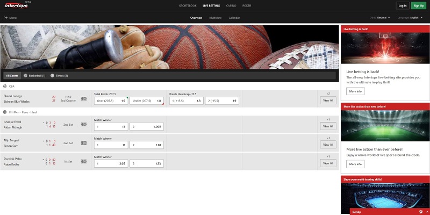Select Under (207.5) odds 1.8

coord(146,101)
